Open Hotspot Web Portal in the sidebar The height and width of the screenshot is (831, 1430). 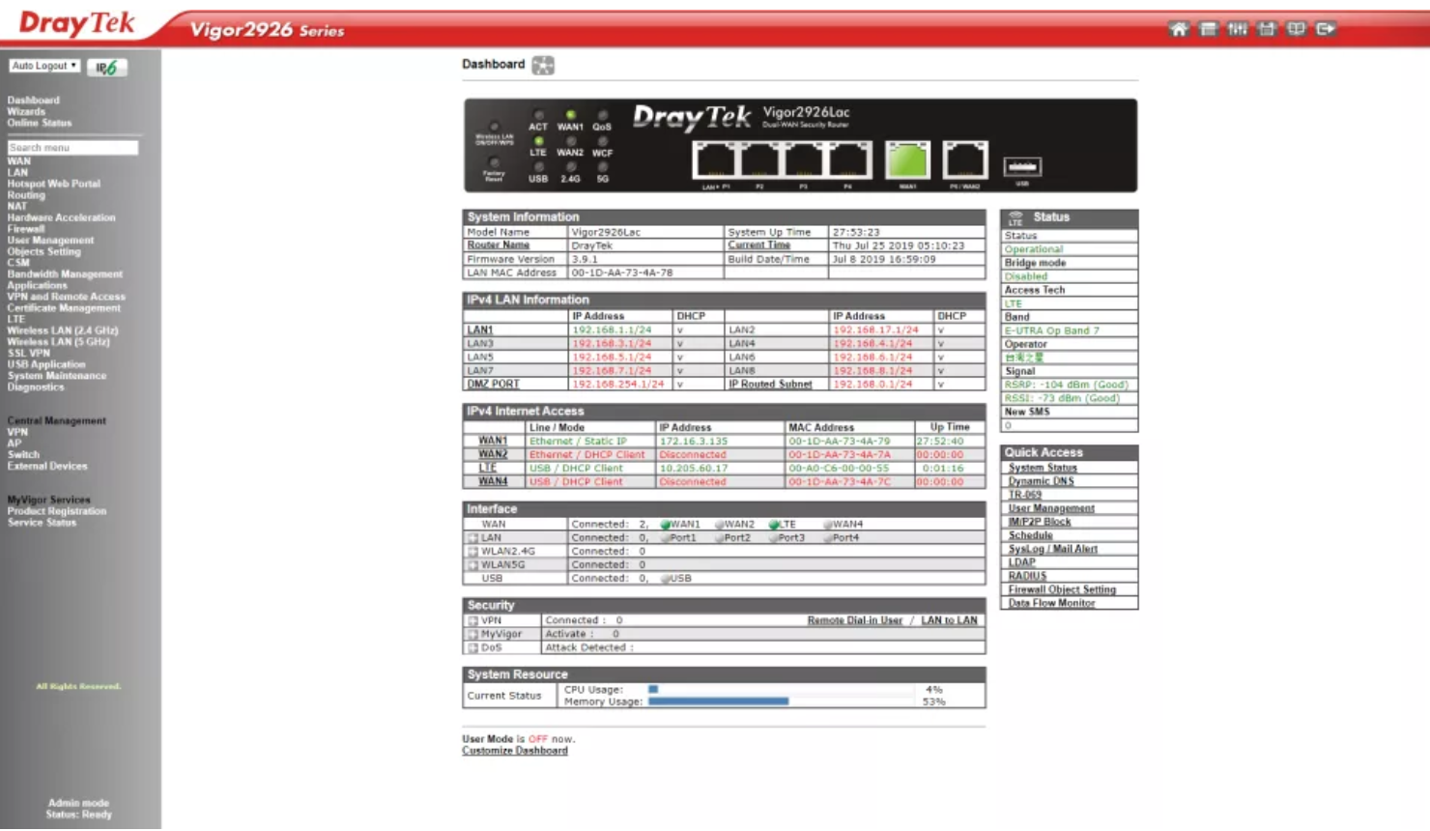point(54,184)
